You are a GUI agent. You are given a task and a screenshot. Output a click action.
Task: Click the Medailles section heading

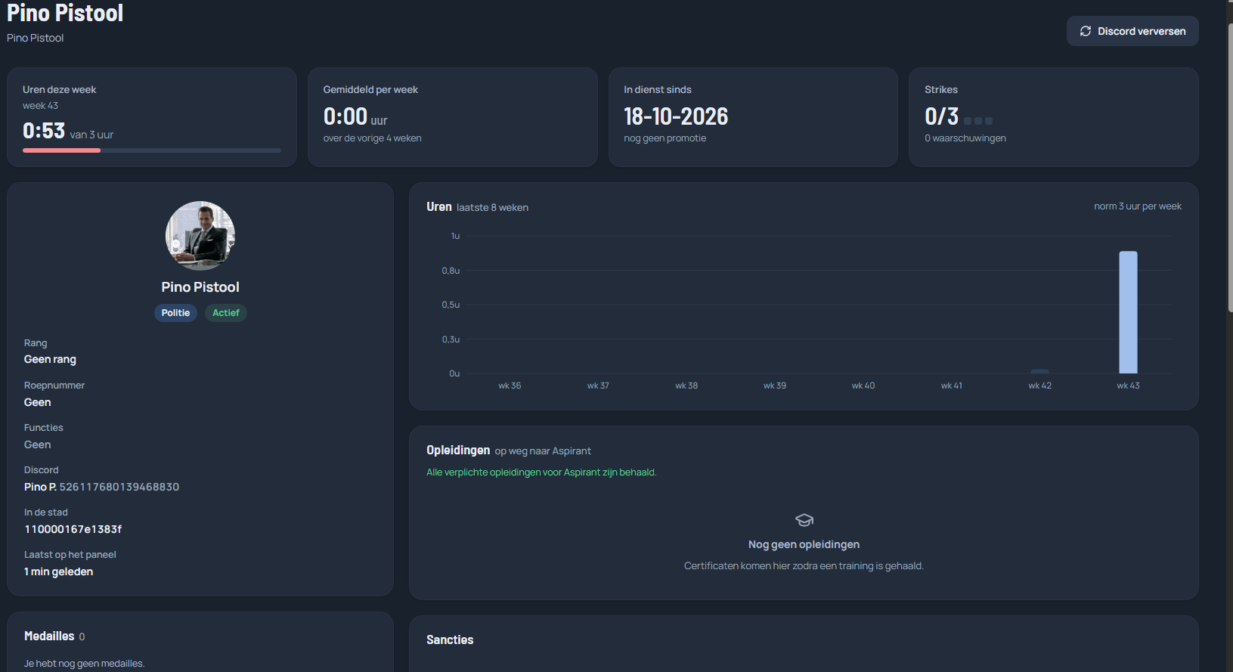(x=49, y=636)
